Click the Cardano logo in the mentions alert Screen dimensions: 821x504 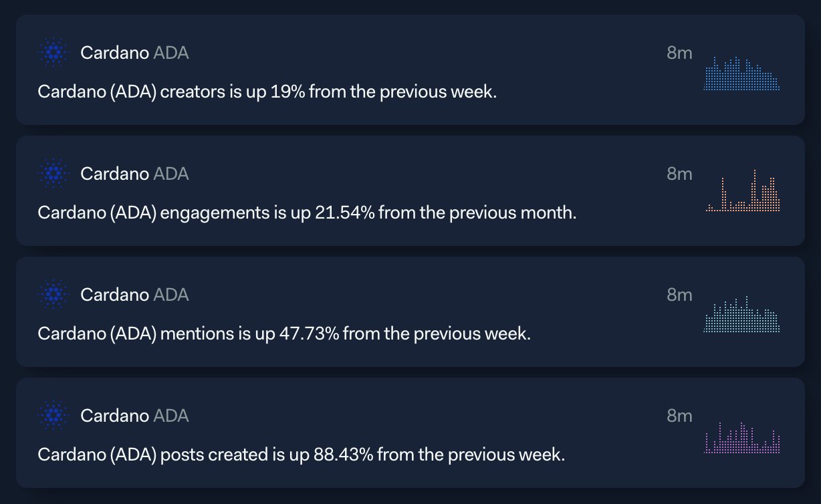pyautogui.click(x=54, y=294)
